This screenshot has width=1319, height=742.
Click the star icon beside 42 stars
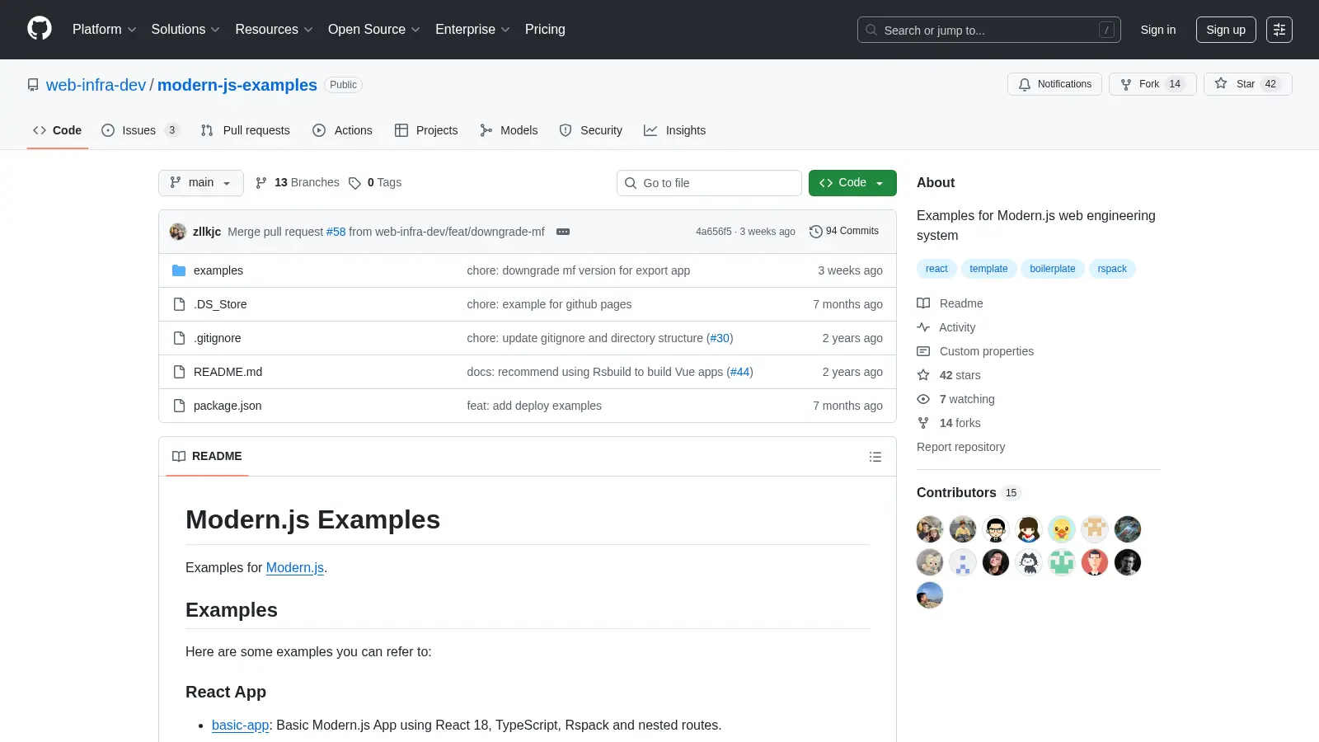(x=923, y=375)
